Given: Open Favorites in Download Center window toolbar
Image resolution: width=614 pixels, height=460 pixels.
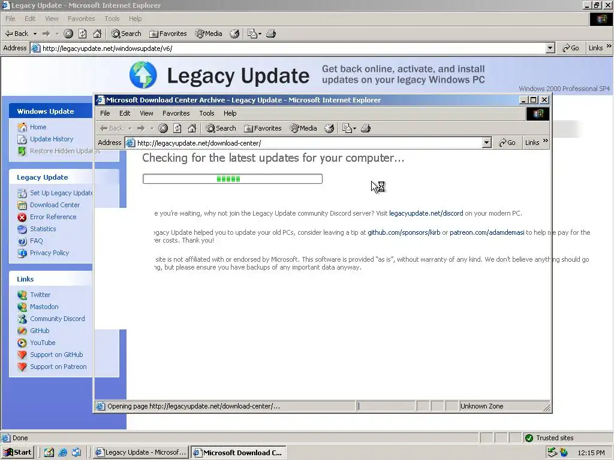Looking at the screenshot, I should (x=263, y=128).
